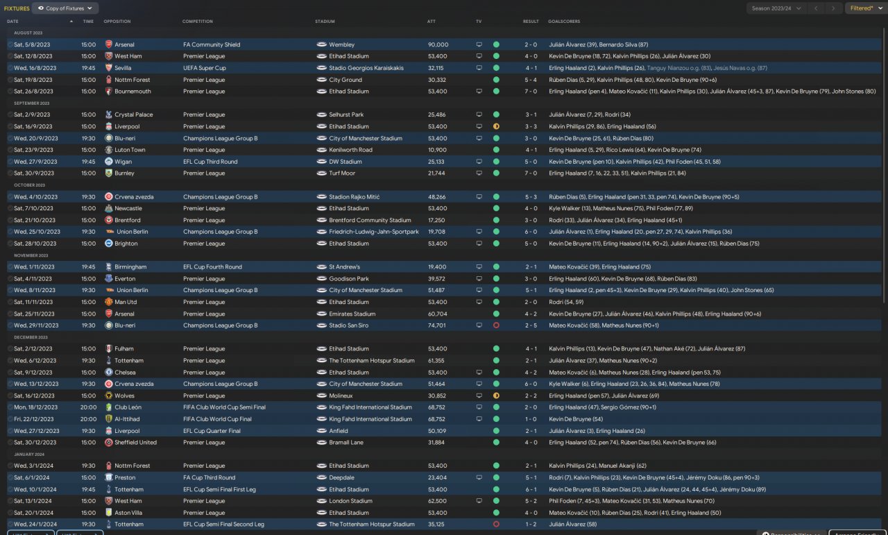Screen dimensions: 888x535
Task: Click the Al-Ittihad club badge
Action: pos(108,419)
